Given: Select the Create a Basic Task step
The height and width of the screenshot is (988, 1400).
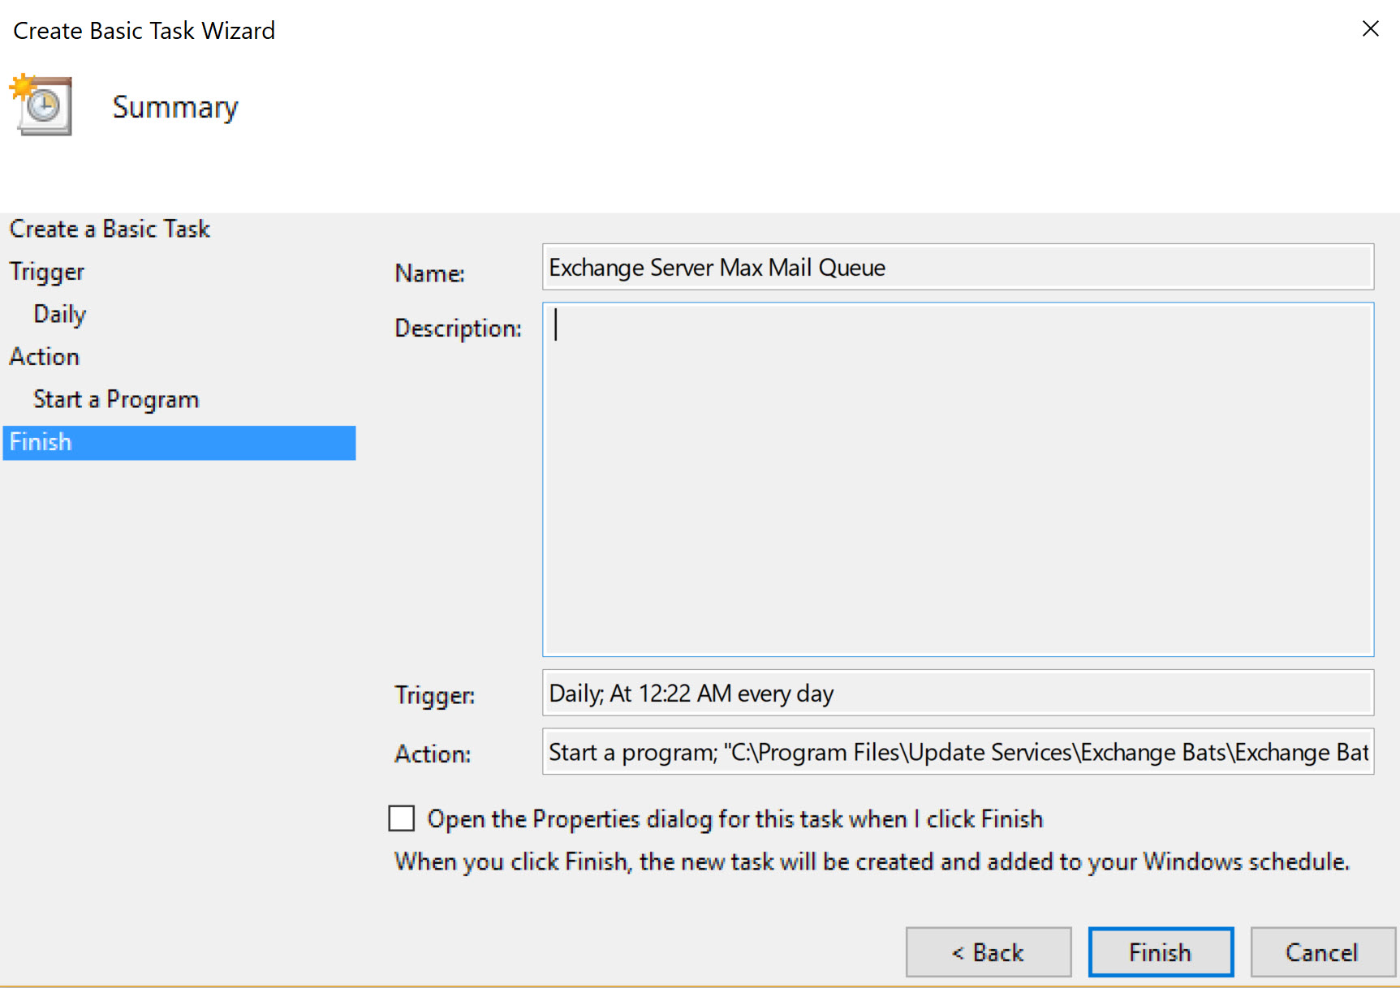Looking at the screenshot, I should pos(110,229).
